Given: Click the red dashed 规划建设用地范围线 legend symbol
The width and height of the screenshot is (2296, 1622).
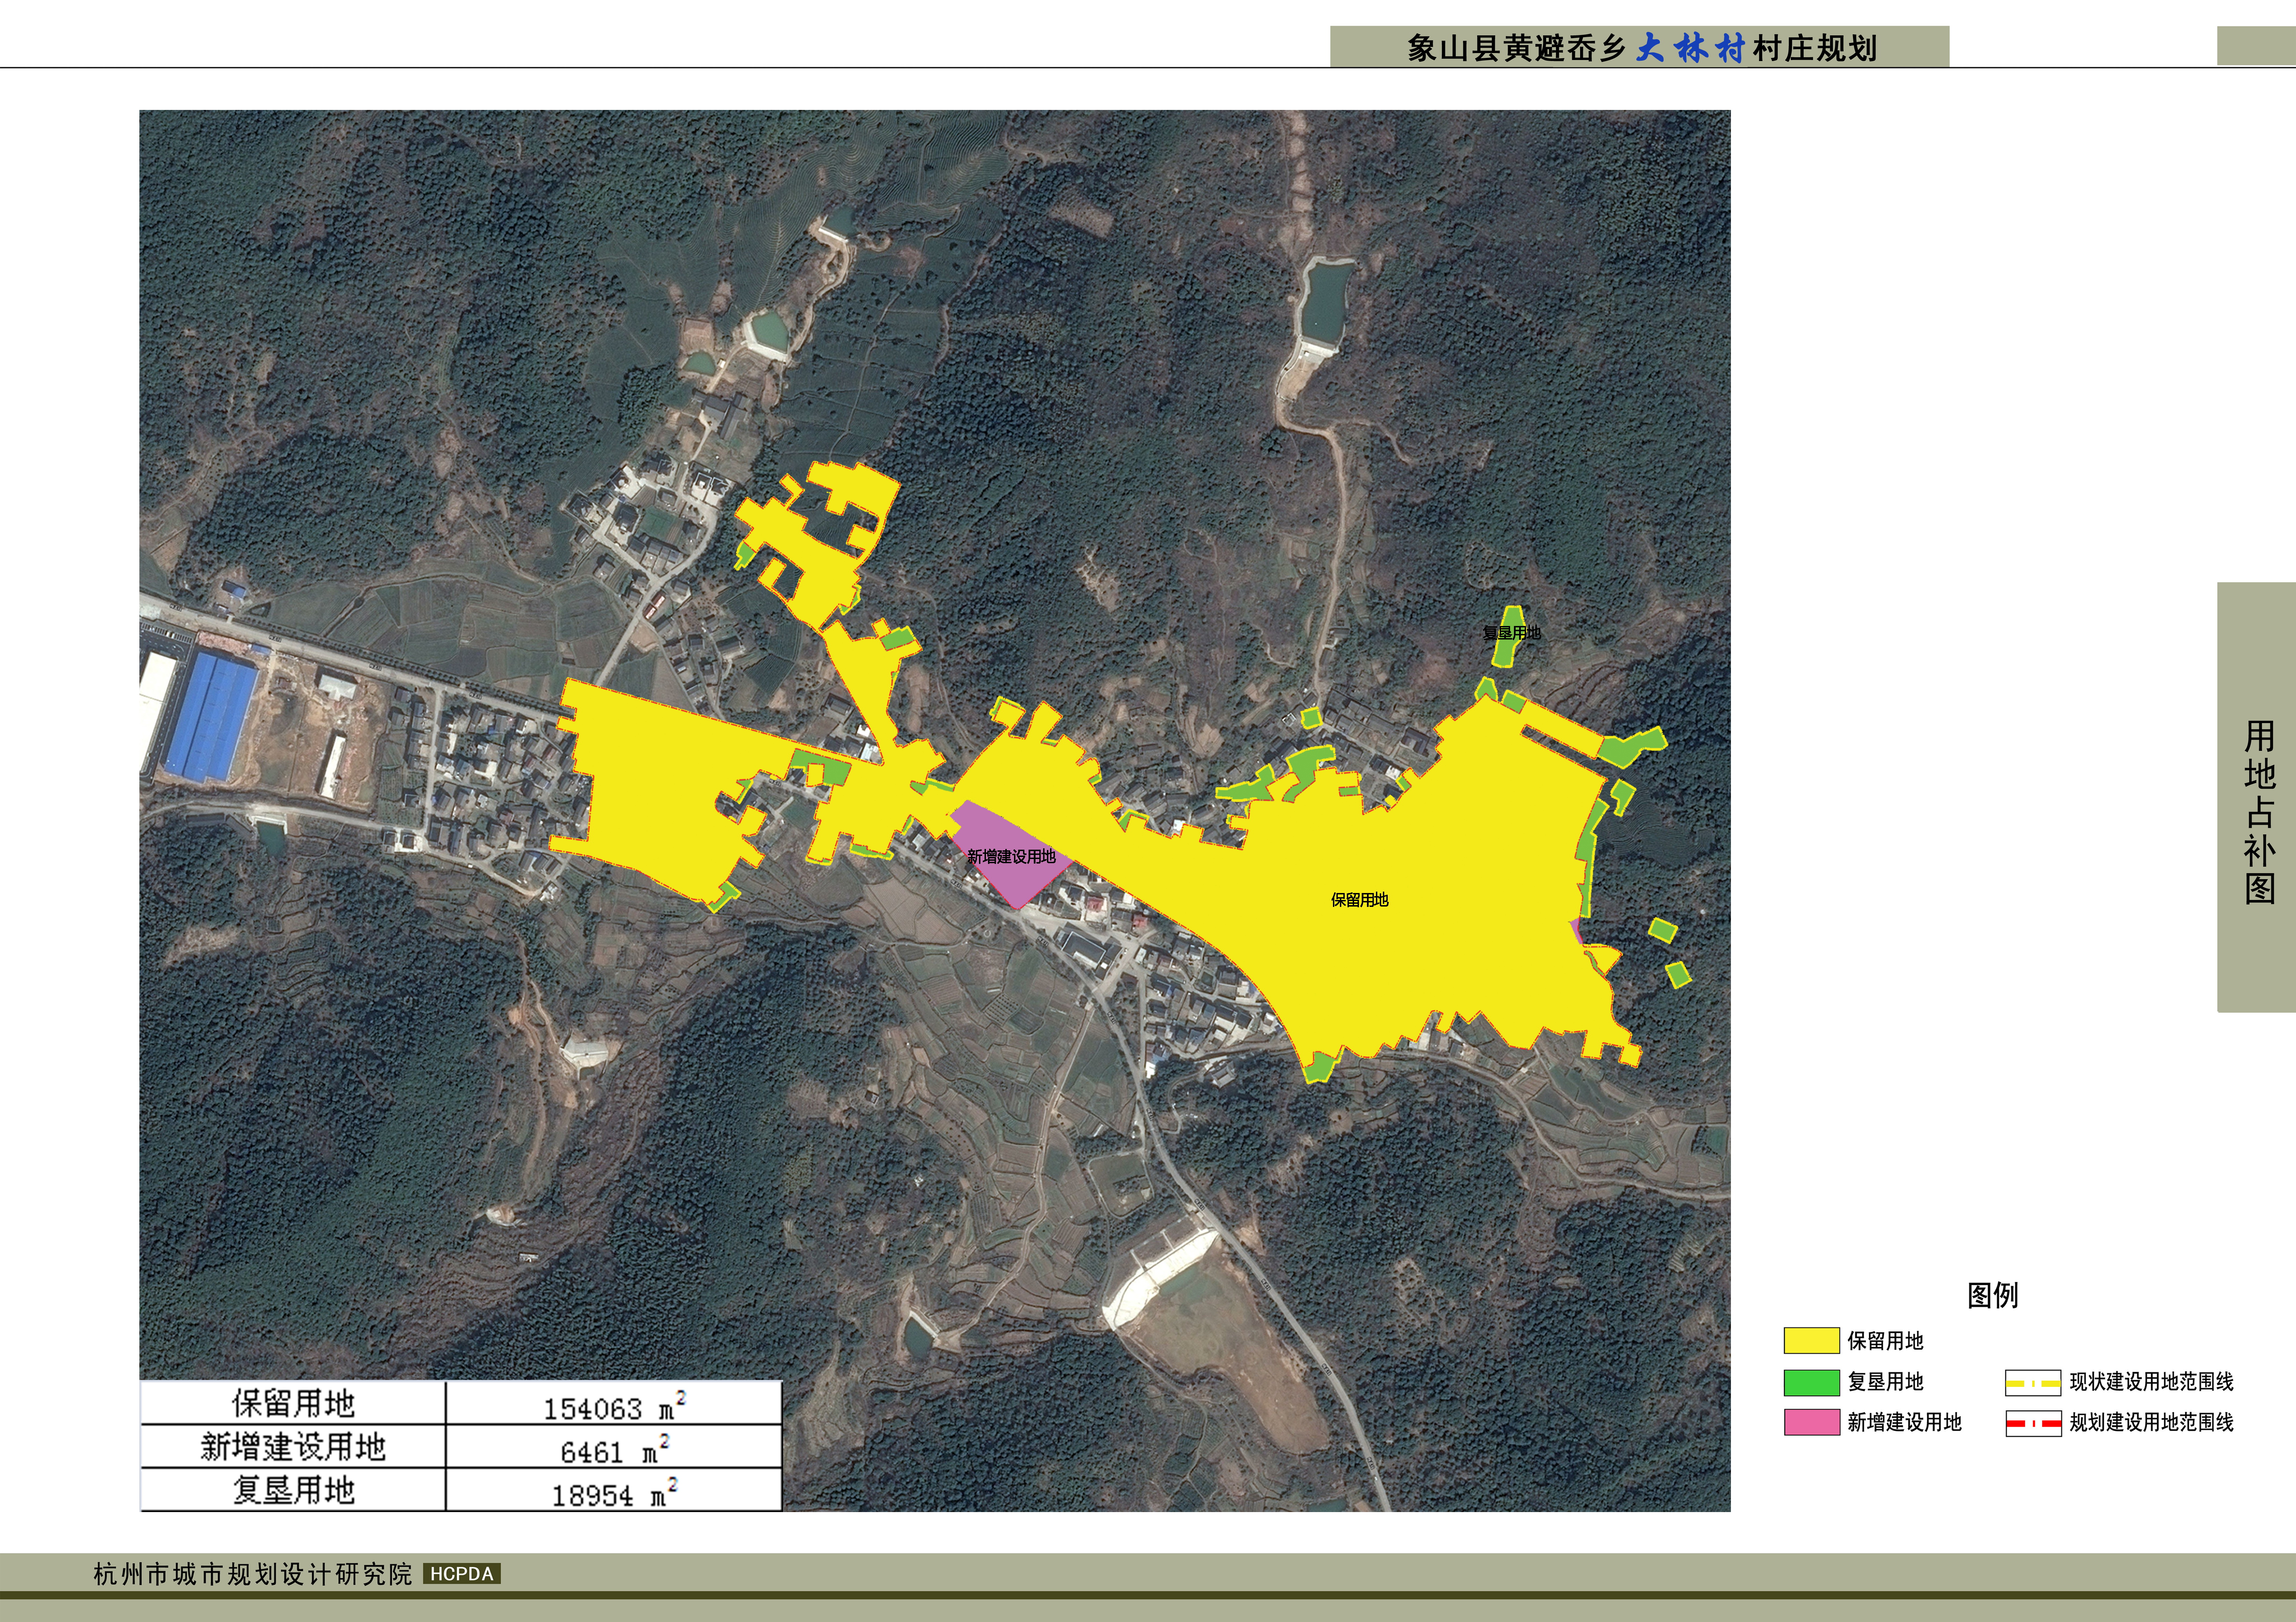Looking at the screenshot, I should point(2033,1423).
